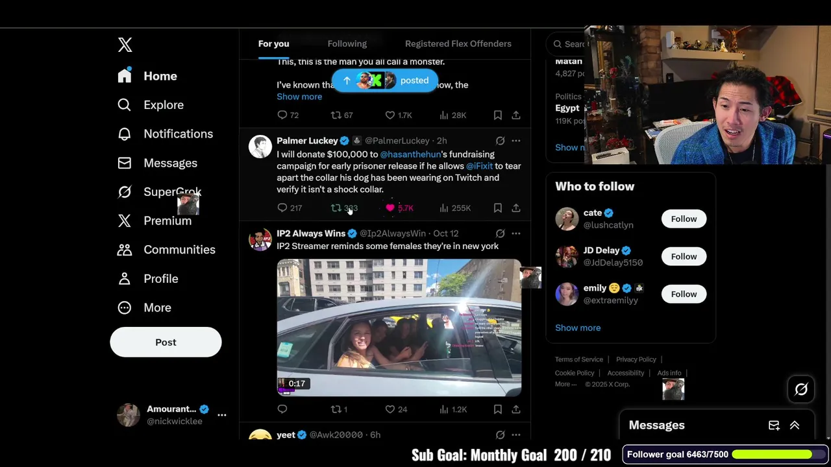831x467 pixels.
Task: View analytics showing 255K views
Action: coord(454,208)
